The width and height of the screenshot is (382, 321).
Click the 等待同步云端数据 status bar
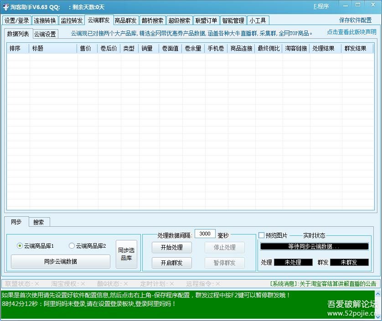click(x=314, y=246)
